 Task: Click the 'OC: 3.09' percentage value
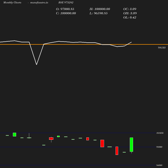click(130, 9)
